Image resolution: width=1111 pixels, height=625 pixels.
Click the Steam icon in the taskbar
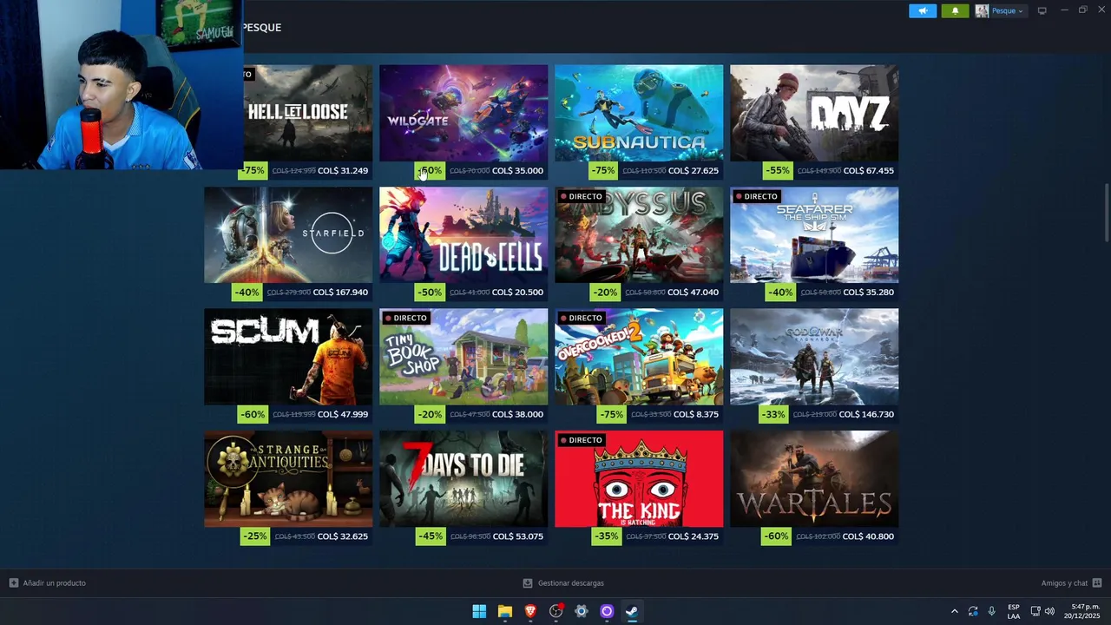[632, 611]
